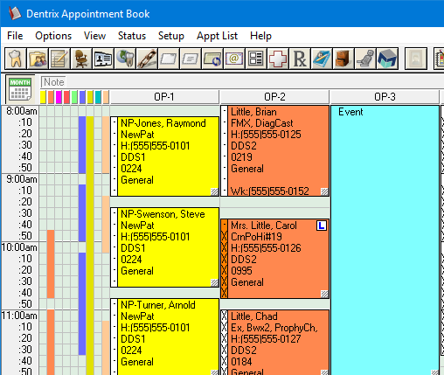
Task: Click the 10:00am time slot label
Action: click(19, 247)
